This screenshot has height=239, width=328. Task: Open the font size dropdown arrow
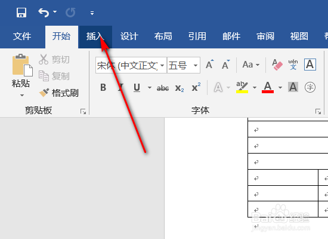pos(196,65)
